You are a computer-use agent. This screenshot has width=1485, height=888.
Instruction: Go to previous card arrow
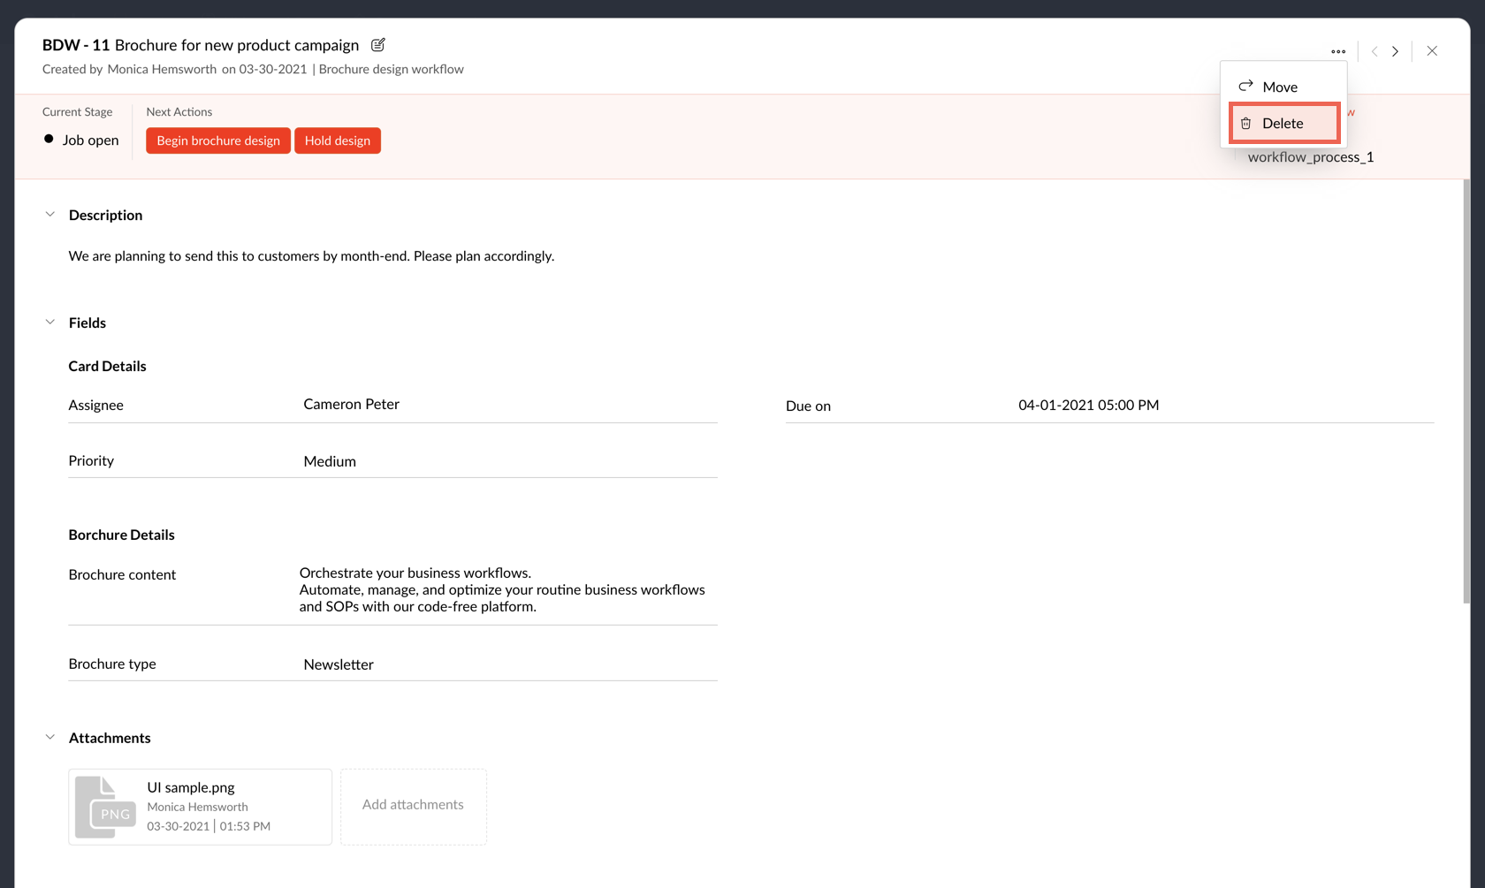1375,51
